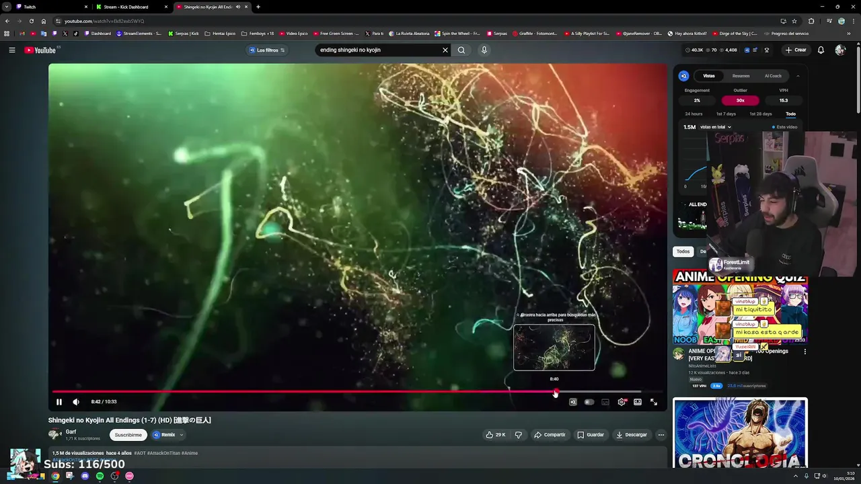This screenshot has height=484, width=861.
Task: Open a new browser tab
Action: point(258,7)
